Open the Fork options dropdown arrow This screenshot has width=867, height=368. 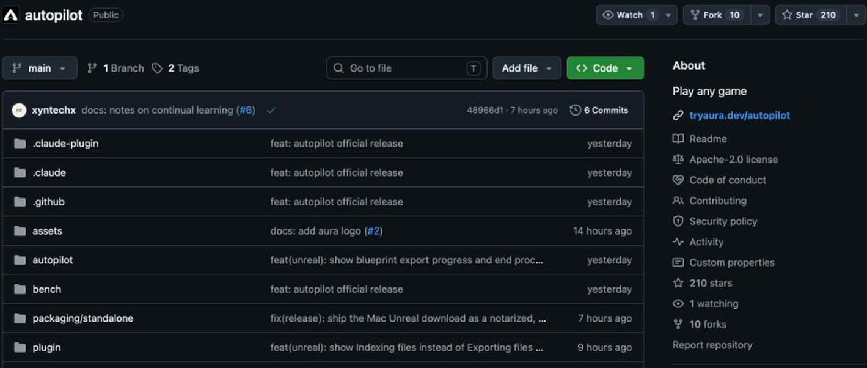760,15
